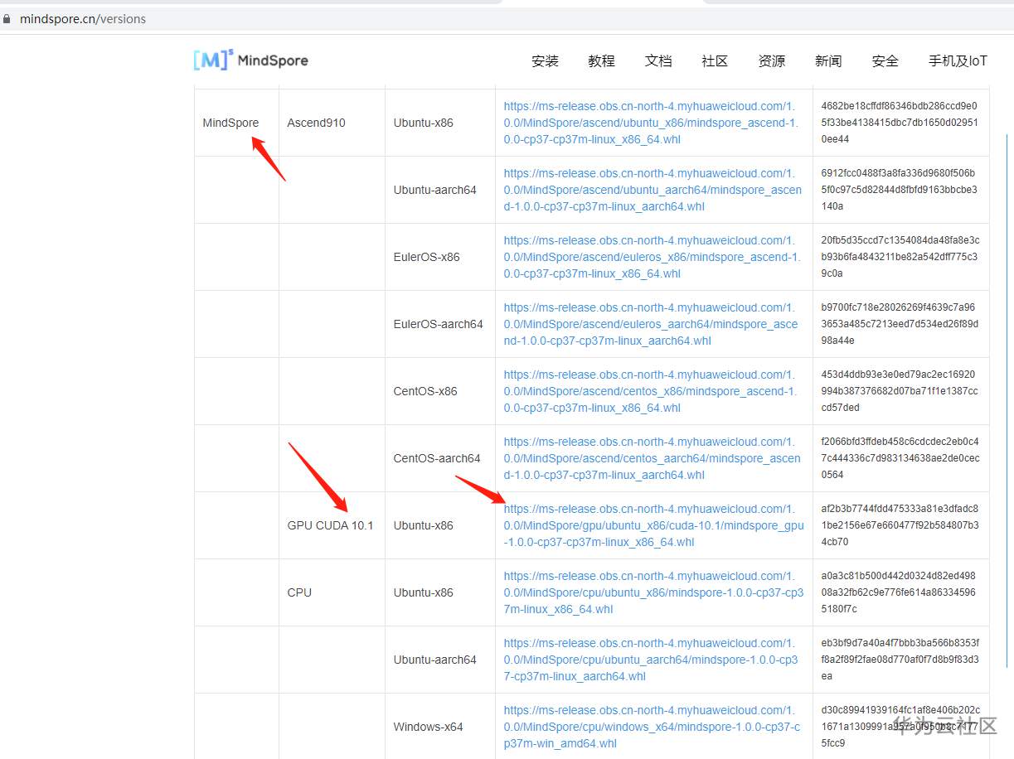Click the hash starting with eb3bf9d7
The image size is (1014, 759).
tap(900, 660)
